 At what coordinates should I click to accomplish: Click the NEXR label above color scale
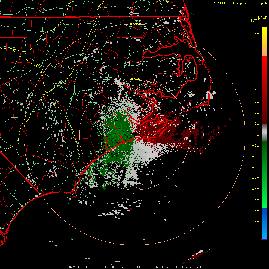point(263,18)
